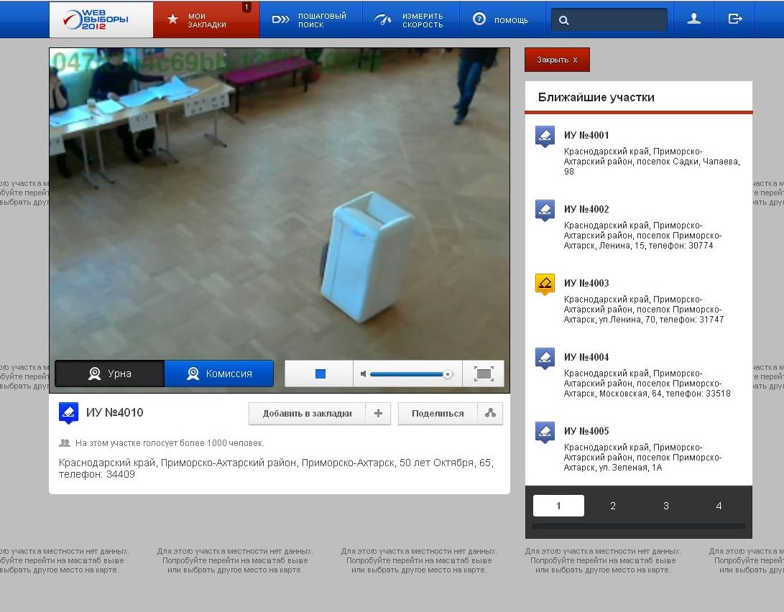Image resolution: width=784 pixels, height=612 pixels.
Task: Stop the video playback
Action: pyautogui.click(x=320, y=374)
